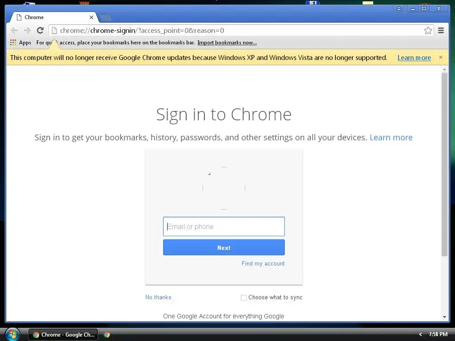This screenshot has height=341, width=455.
Task: Click the Sign in to Chrome heading
Action: click(x=224, y=115)
